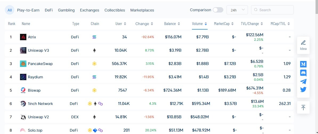The image size is (318, 134).
Task: Click the Atrix logo icon
Action: pyautogui.click(x=23, y=37)
